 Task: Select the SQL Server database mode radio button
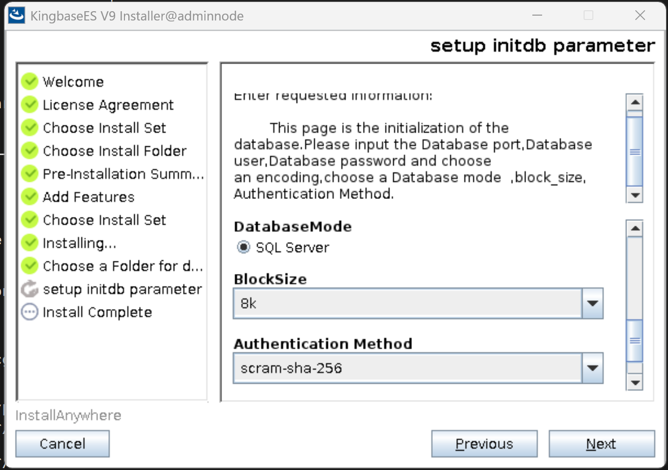point(243,247)
